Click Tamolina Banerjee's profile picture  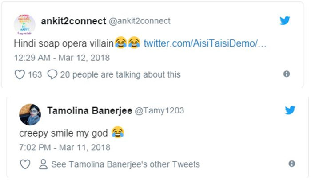(x=30, y=114)
